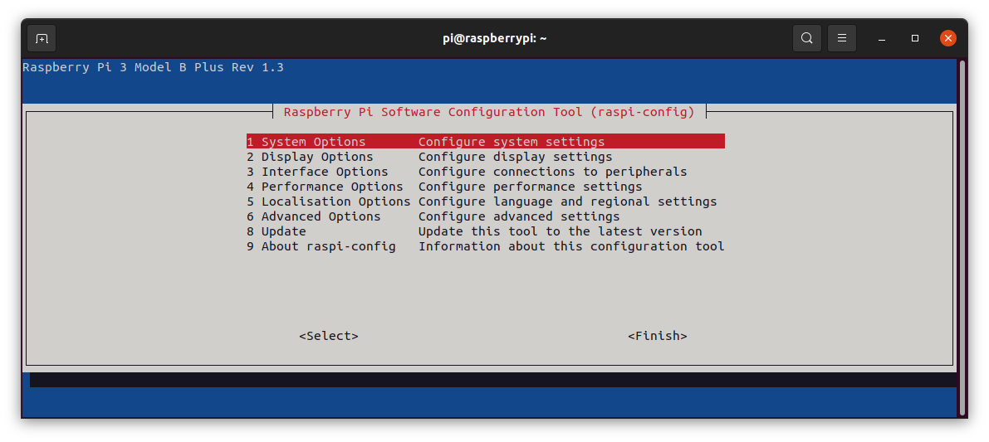The width and height of the screenshot is (989, 442).
Task: Click the terminal vertical scrollbar
Action: click(x=962, y=238)
